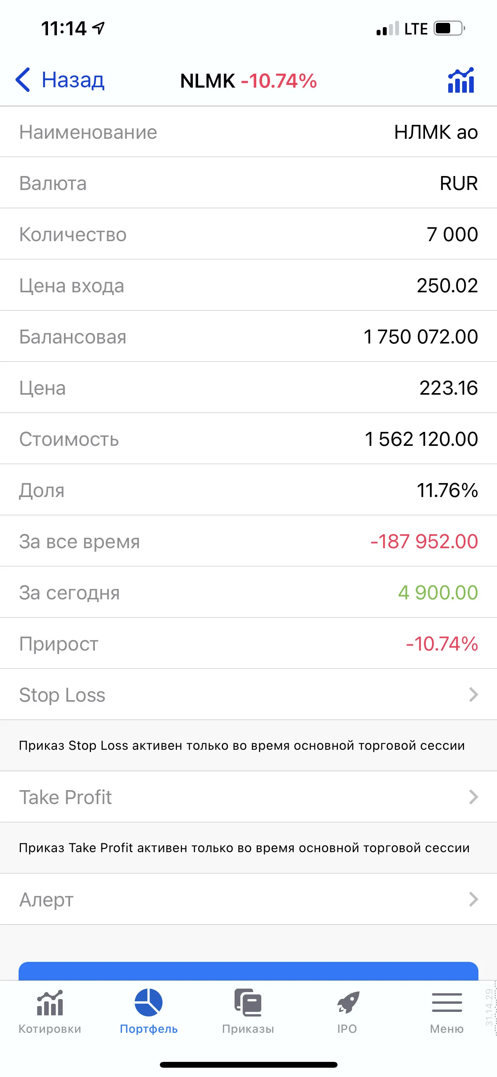The width and height of the screenshot is (497, 1077).
Task: Expand the Take Profit row chevron
Action: [x=473, y=797]
